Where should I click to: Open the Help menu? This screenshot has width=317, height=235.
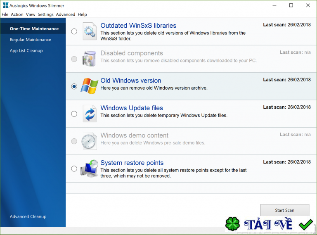[82, 14]
